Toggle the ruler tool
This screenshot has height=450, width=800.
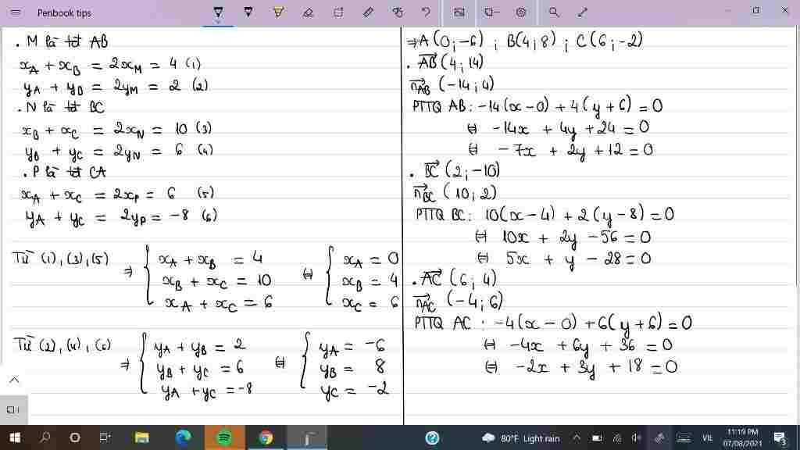[368, 12]
